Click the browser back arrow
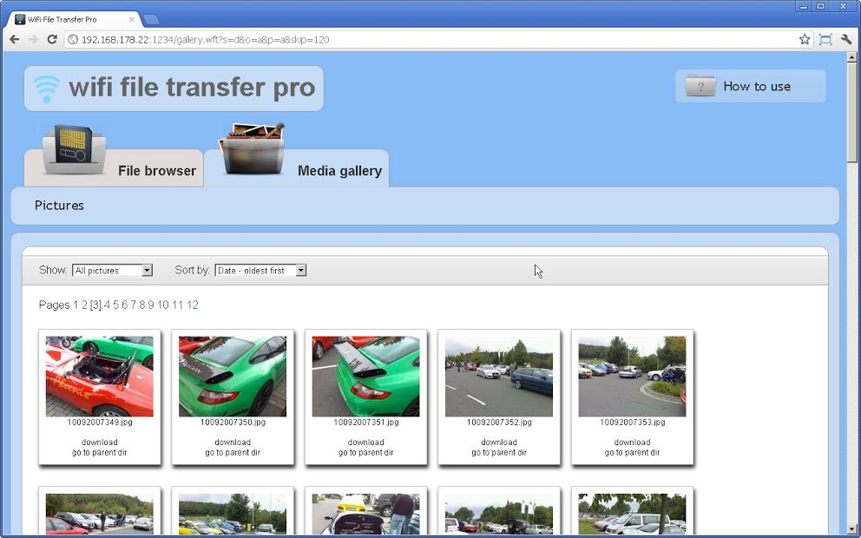This screenshot has width=861, height=538. click(x=14, y=40)
